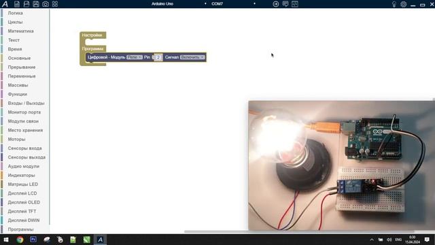435x245 pixels.
Task: Click the volume speaker tray icon
Action: click(389, 240)
